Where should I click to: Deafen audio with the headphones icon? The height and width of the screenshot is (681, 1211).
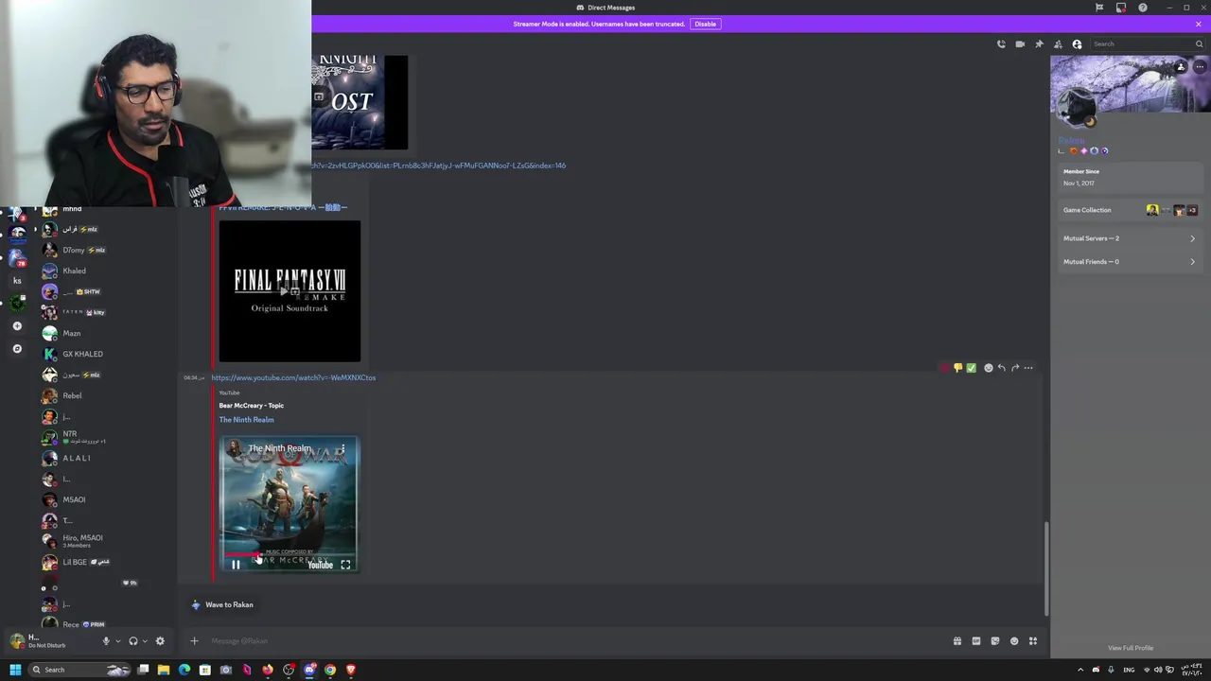click(x=133, y=641)
